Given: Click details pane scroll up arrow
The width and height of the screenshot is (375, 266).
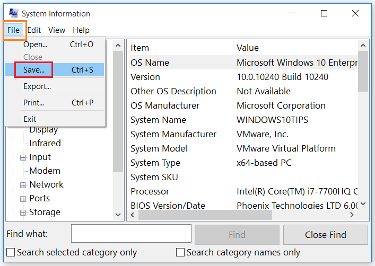Looking at the screenshot, I should point(363,46).
